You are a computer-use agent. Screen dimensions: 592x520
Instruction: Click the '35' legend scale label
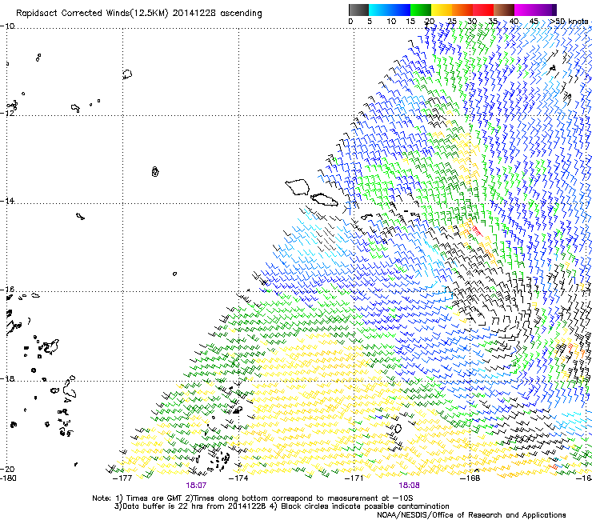[493, 22]
